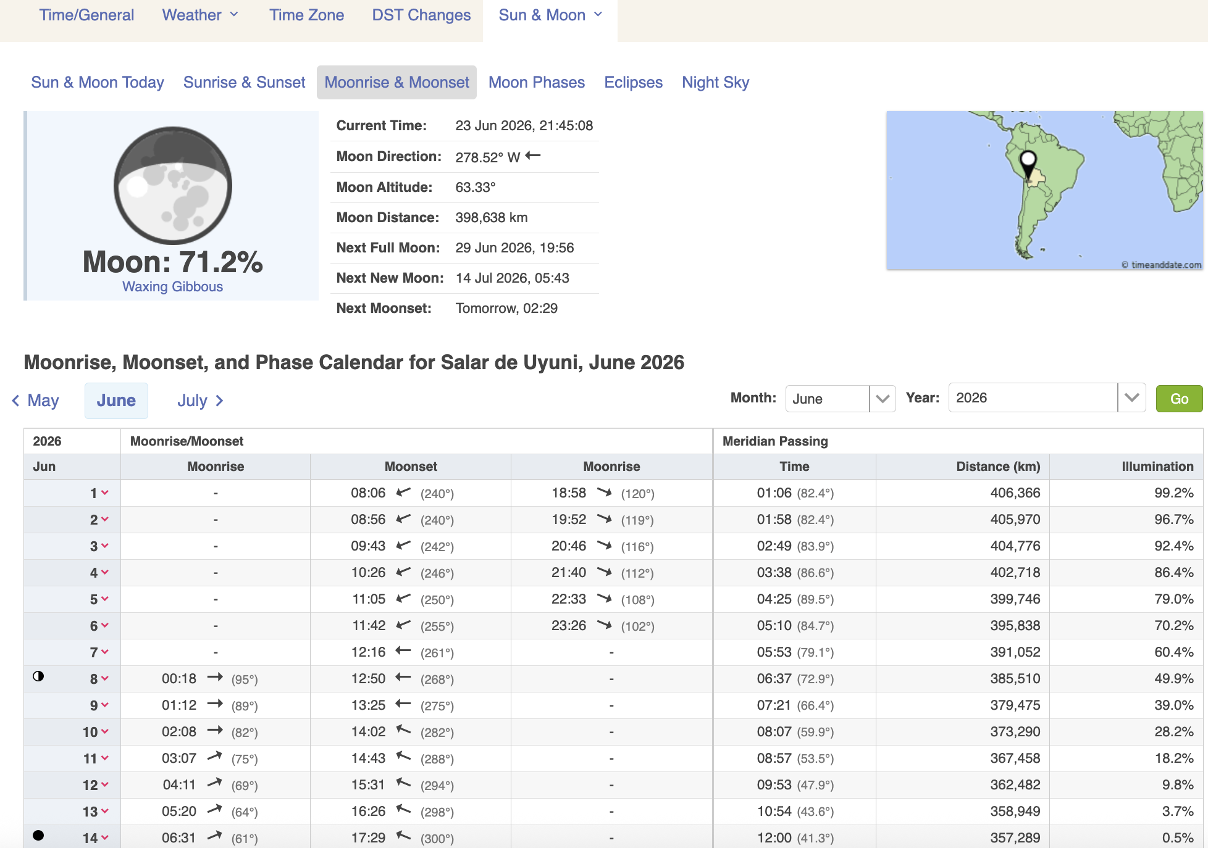This screenshot has height=848, width=1208.
Task: Open the Sun & Moon menu dropdown
Action: click(550, 15)
